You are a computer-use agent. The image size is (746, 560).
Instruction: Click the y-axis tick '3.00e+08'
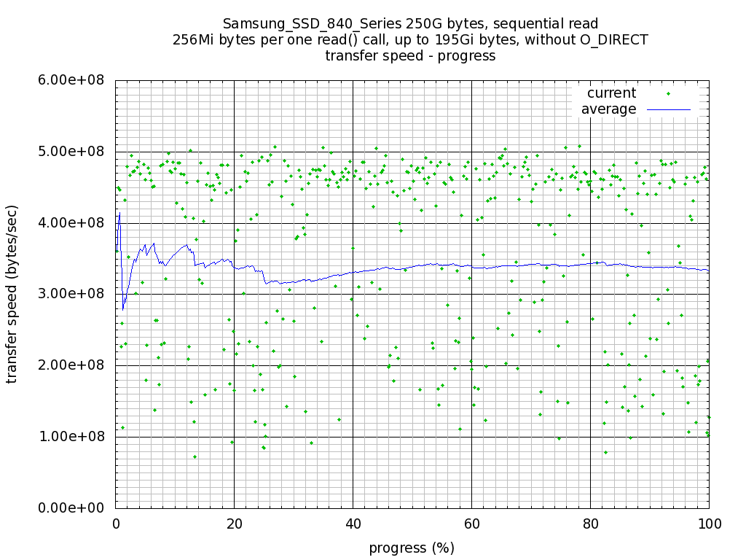tap(71, 294)
